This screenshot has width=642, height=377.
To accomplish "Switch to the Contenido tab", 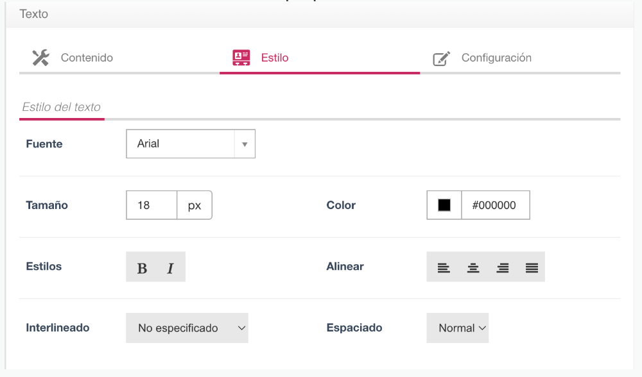I will 87,58.
